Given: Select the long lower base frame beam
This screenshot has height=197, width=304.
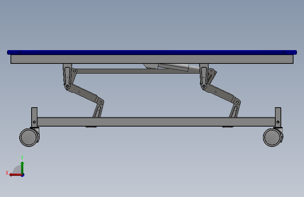Looking at the screenshot, I should (x=156, y=122).
